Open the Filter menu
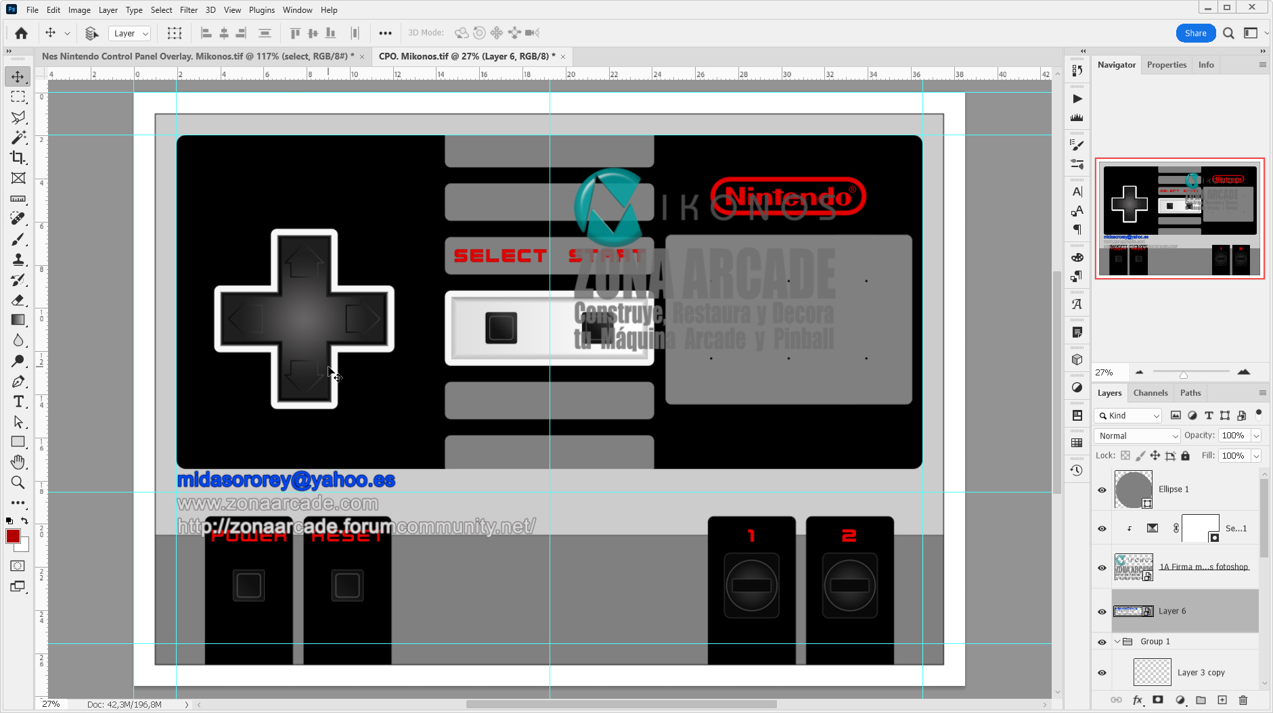This screenshot has width=1273, height=713. (x=188, y=9)
